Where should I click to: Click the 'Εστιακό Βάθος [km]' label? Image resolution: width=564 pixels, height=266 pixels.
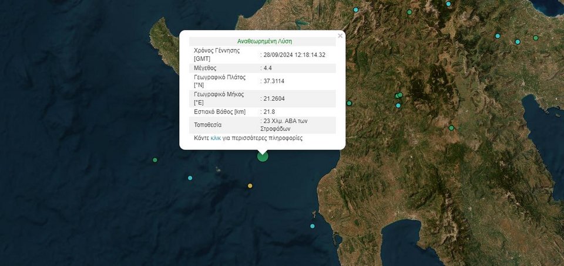coord(220,112)
